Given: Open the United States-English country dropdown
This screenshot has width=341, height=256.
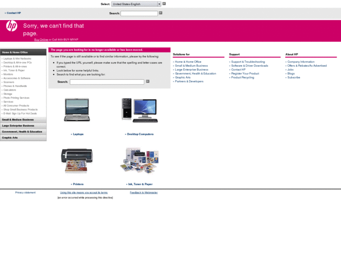Looking at the screenshot, I should (x=136, y=4).
